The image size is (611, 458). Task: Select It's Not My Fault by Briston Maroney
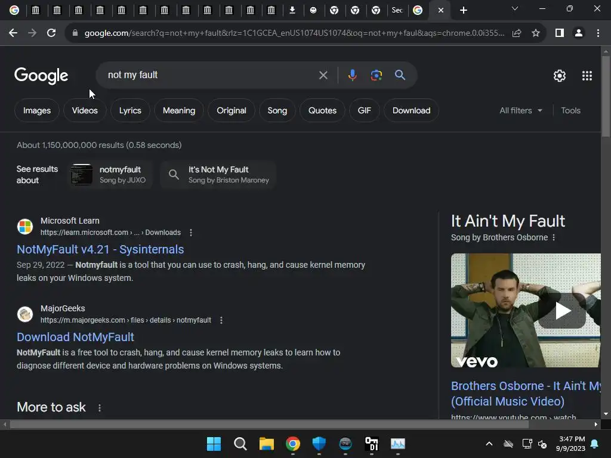218,175
